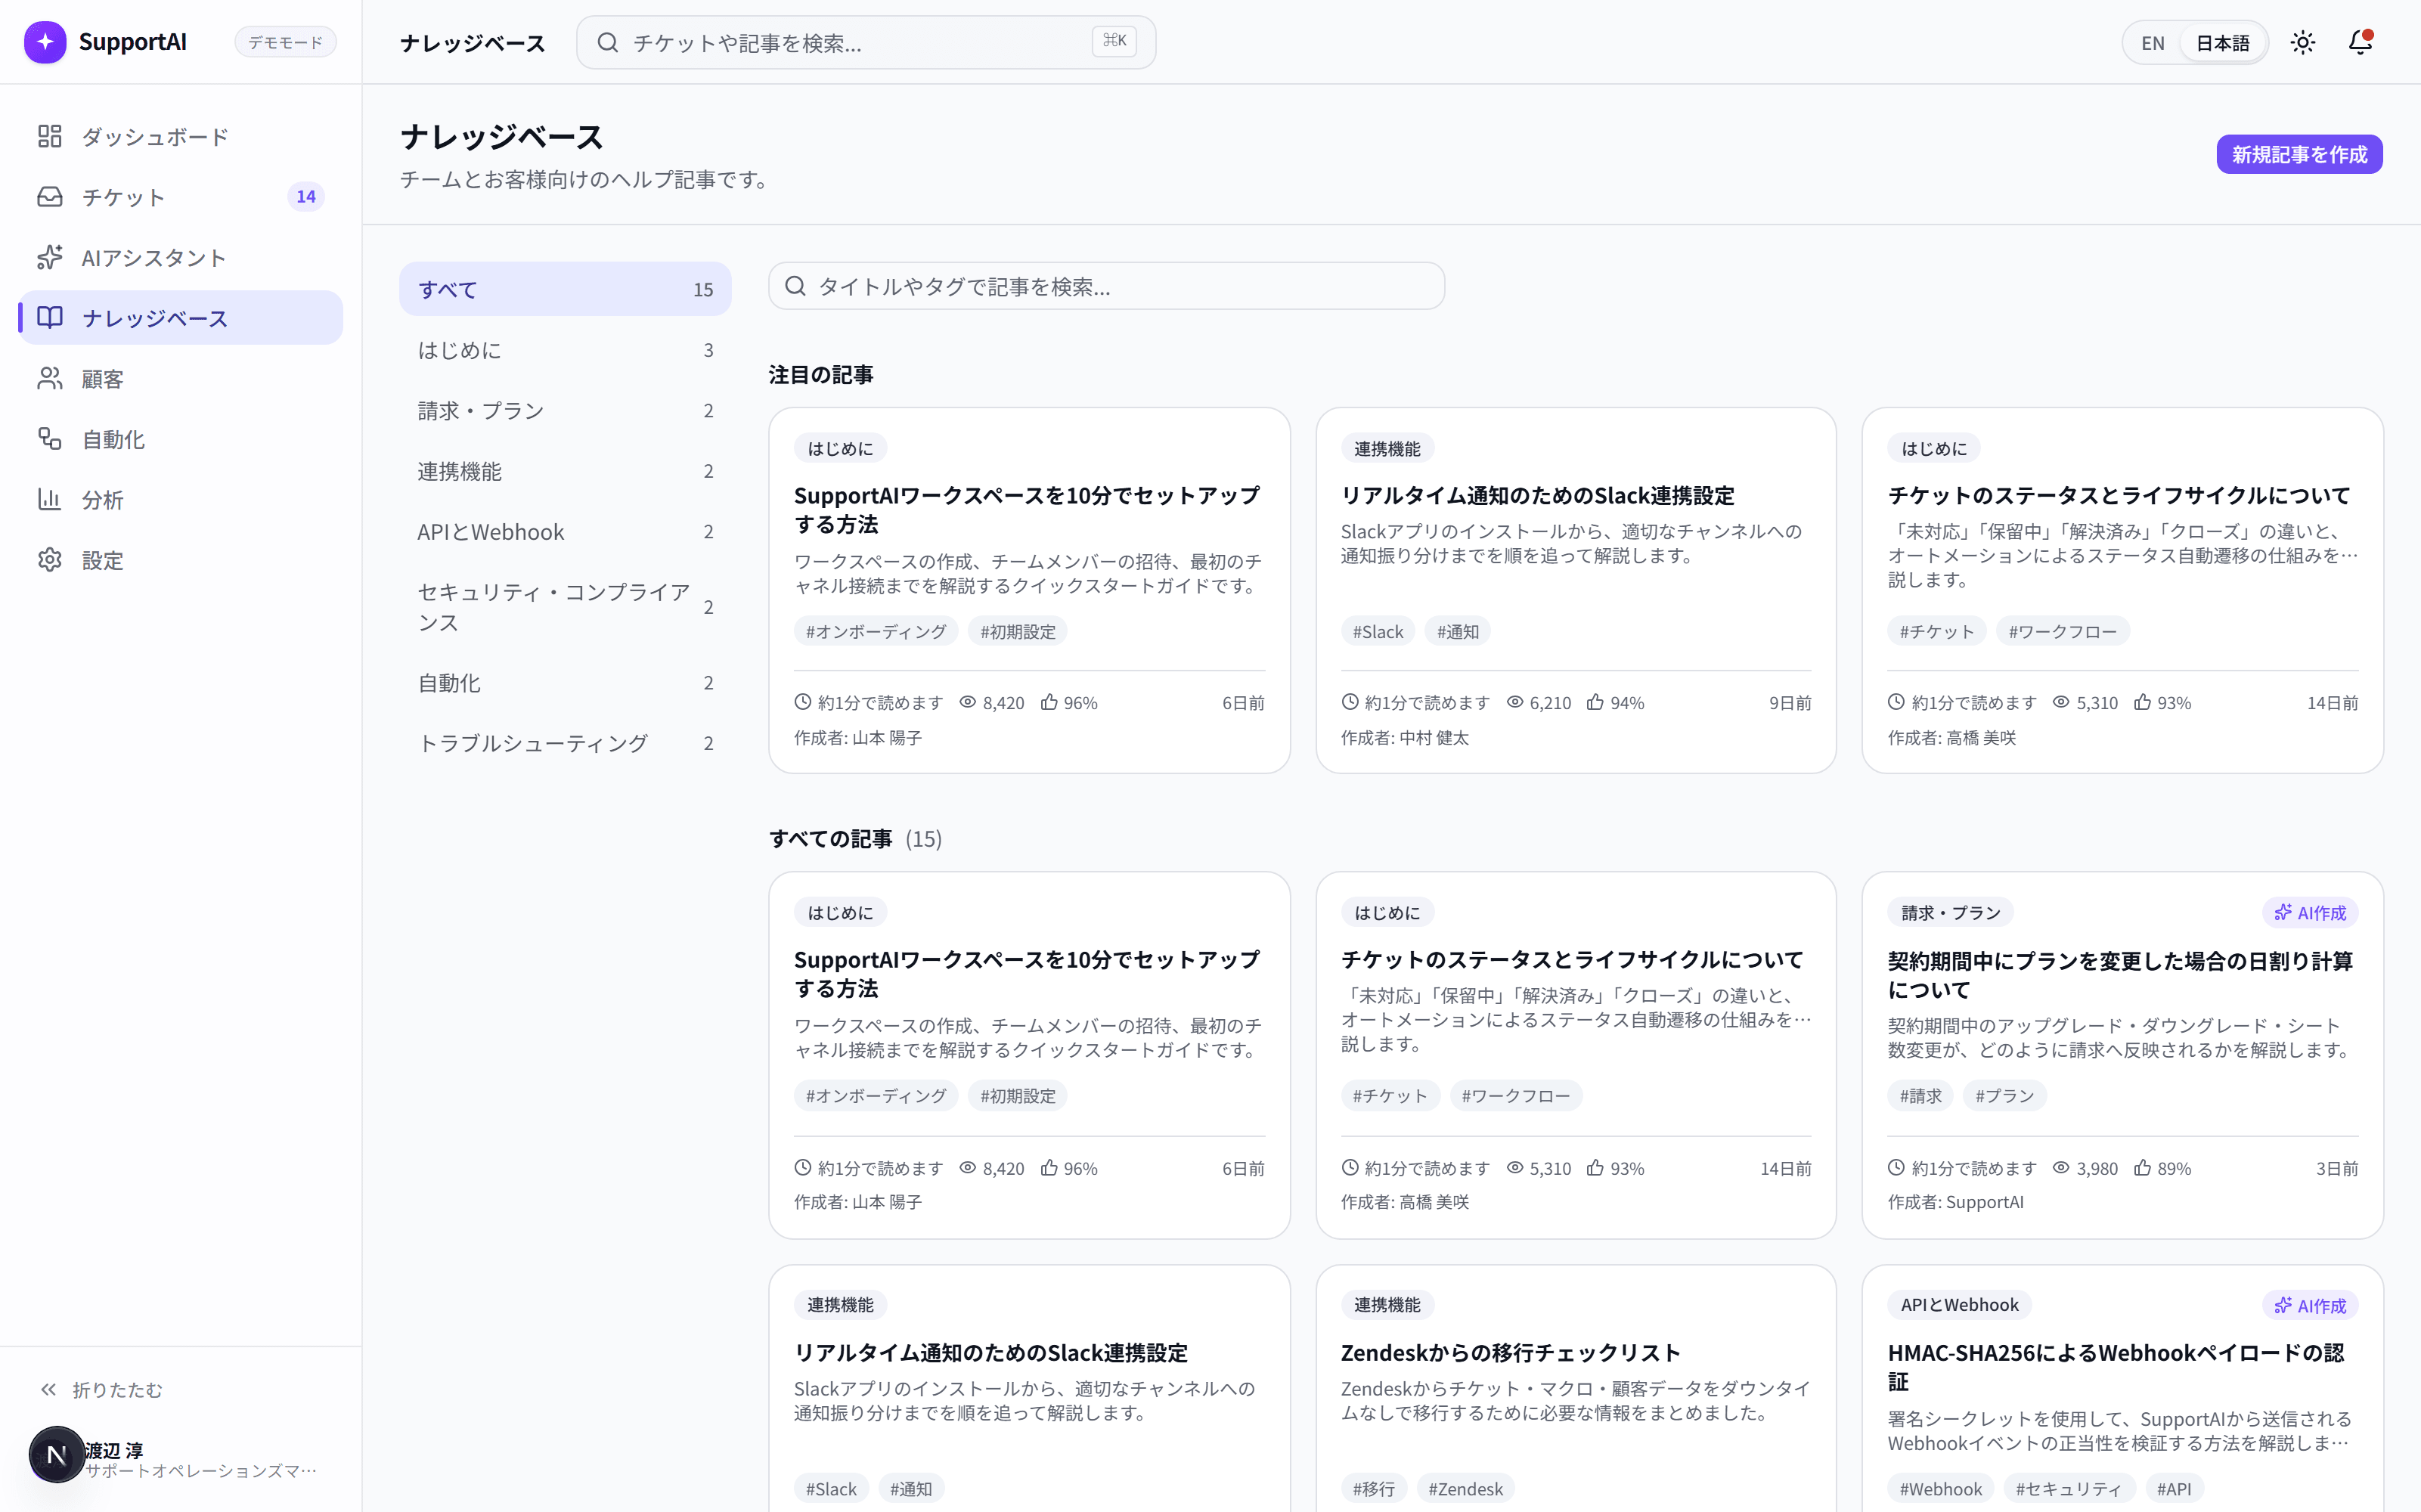
Task: Switch language to EN
Action: [x=2153, y=43]
